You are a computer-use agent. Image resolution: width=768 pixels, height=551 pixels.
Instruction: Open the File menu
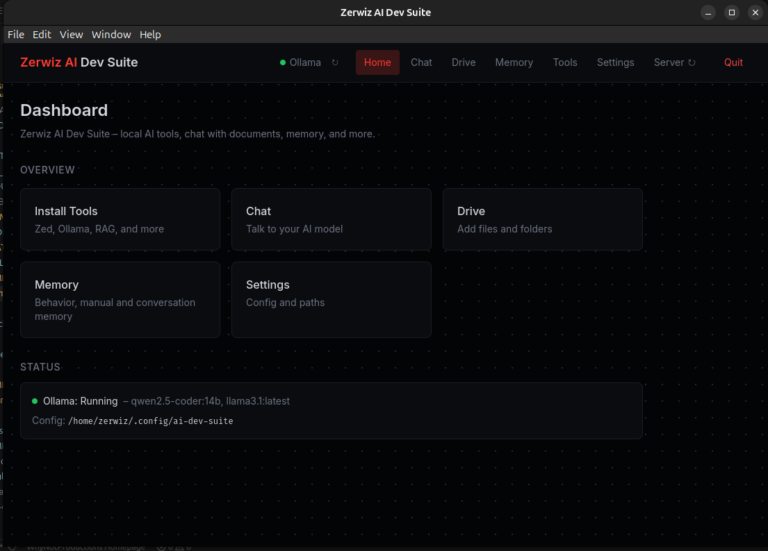[15, 34]
